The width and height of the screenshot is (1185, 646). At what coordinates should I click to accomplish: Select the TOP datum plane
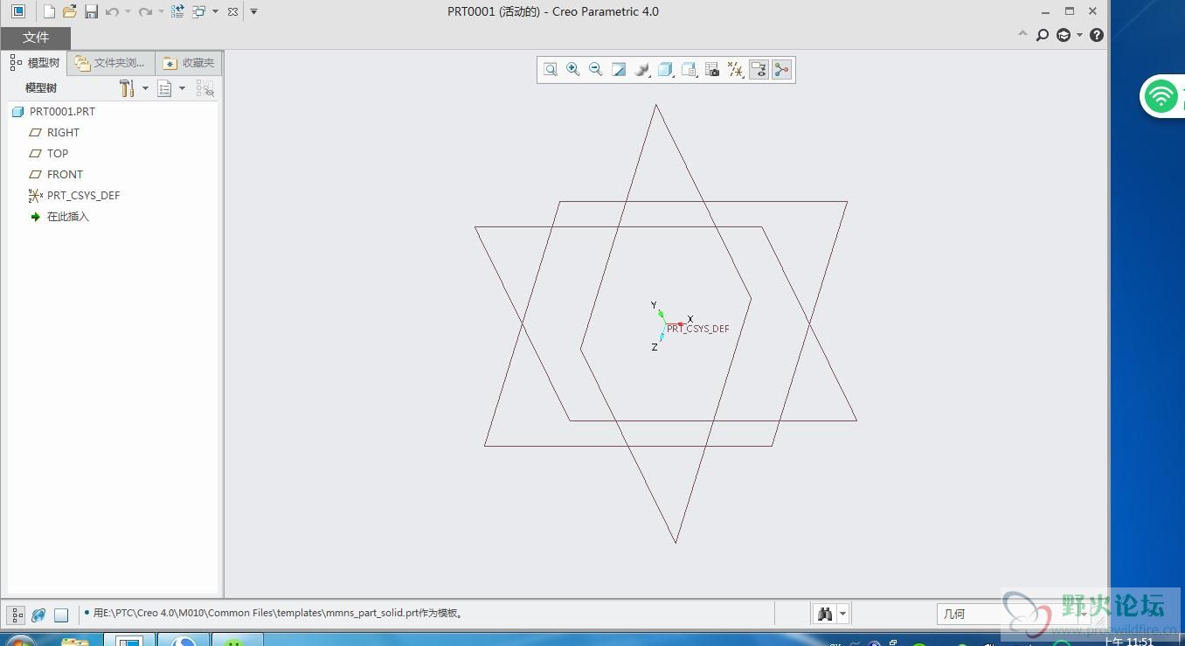(x=49, y=154)
